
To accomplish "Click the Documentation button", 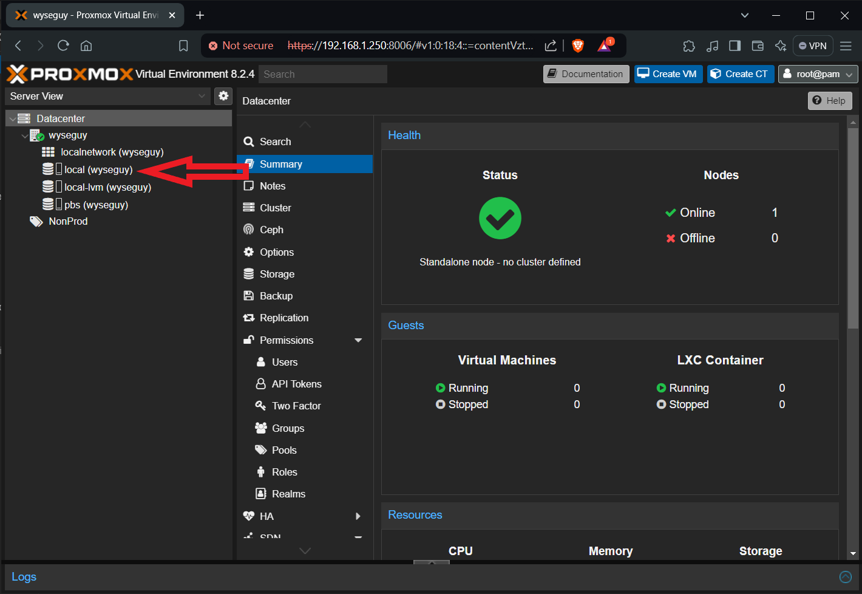I will (586, 74).
